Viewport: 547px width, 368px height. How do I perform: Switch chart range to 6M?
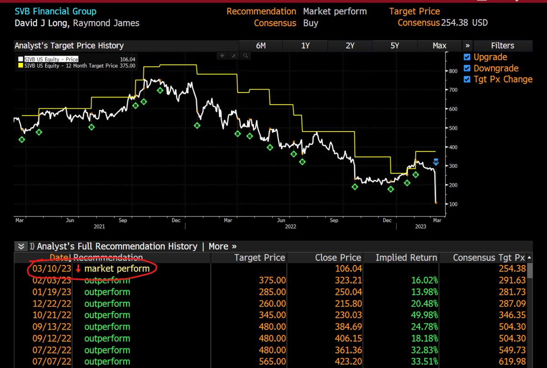click(261, 46)
